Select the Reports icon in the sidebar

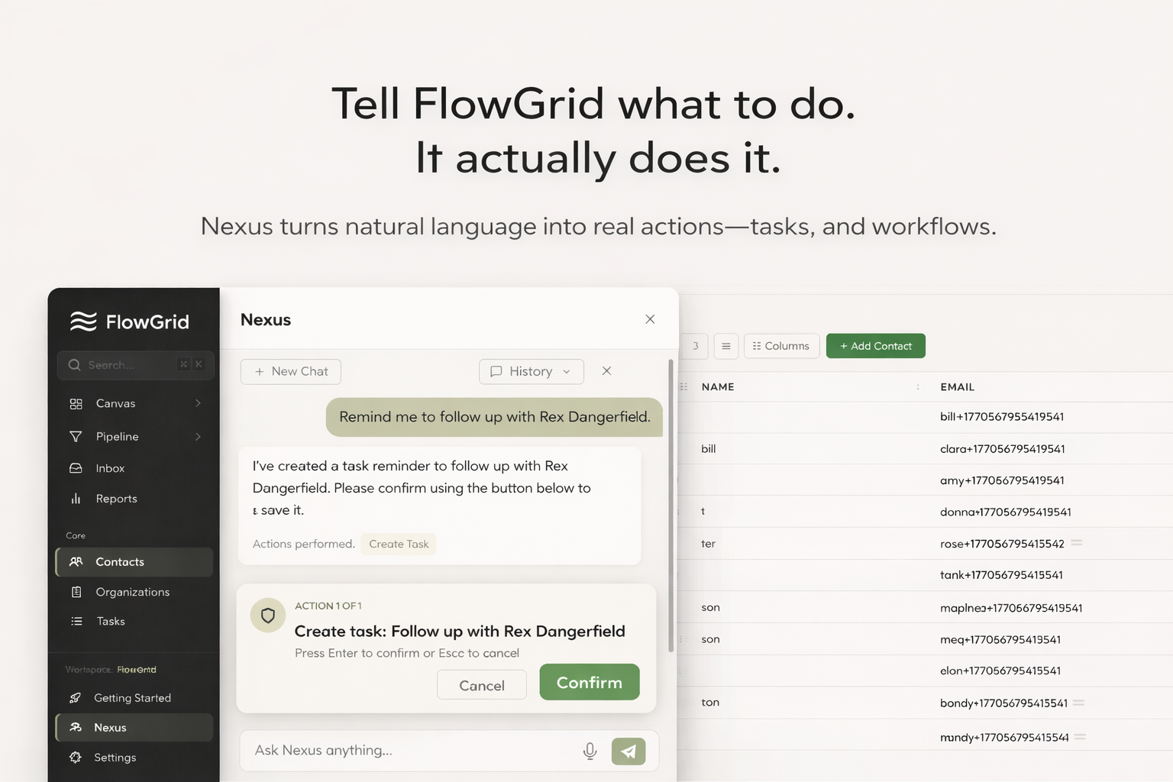(x=76, y=498)
